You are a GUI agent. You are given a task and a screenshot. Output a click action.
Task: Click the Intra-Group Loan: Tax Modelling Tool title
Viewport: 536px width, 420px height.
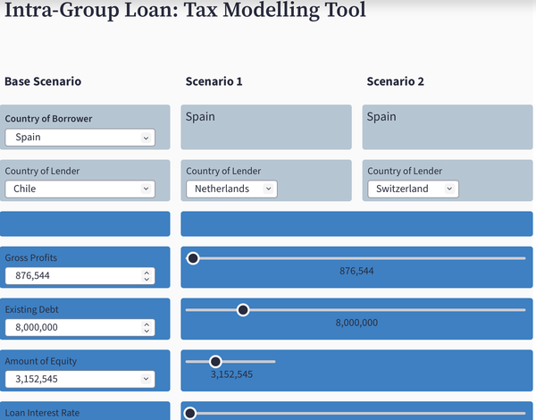185,10
